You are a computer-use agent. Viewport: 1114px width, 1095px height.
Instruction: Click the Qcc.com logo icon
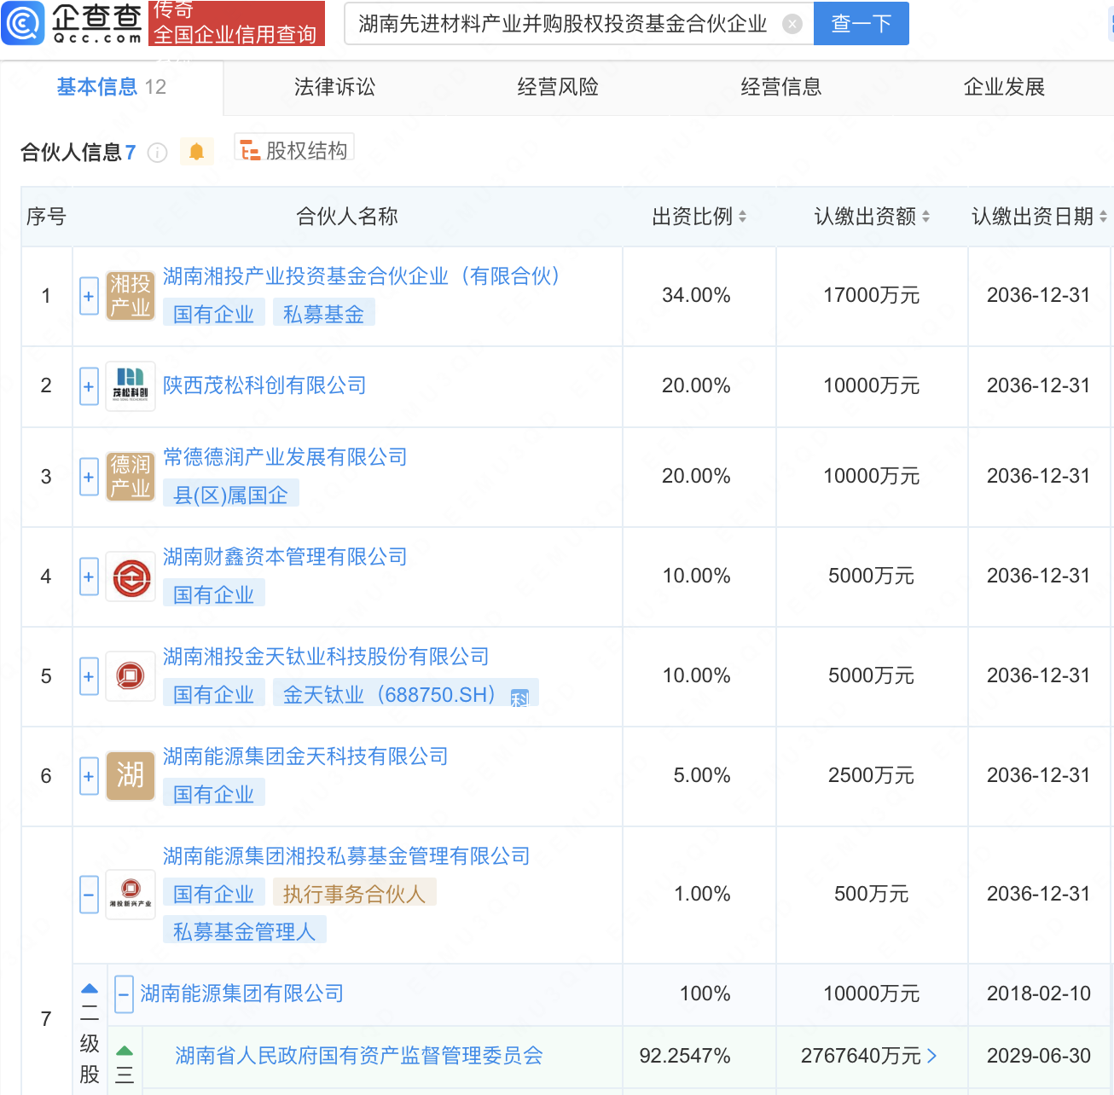23,23
